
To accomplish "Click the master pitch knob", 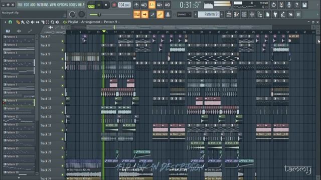I will 81,14.
